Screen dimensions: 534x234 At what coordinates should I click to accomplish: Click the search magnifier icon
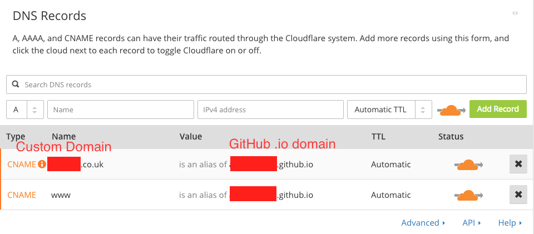pyautogui.click(x=16, y=84)
